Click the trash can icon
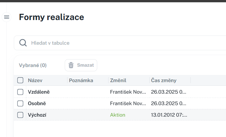 pos(71,65)
